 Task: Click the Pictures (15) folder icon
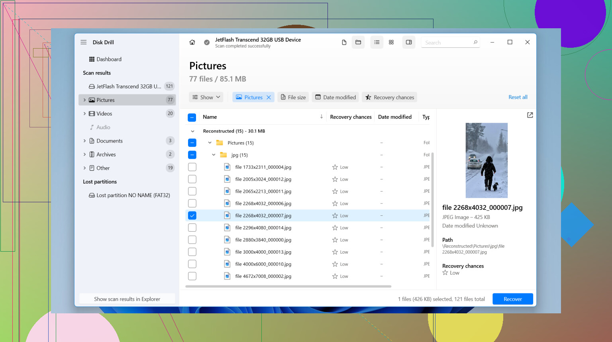pyautogui.click(x=220, y=143)
